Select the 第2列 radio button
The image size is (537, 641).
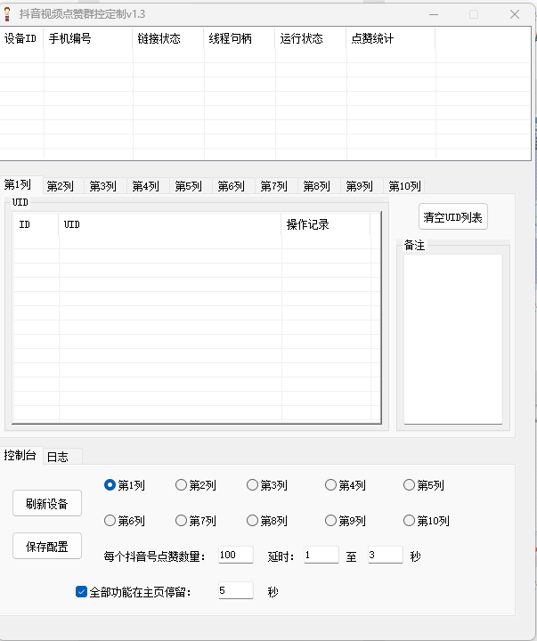click(x=182, y=485)
